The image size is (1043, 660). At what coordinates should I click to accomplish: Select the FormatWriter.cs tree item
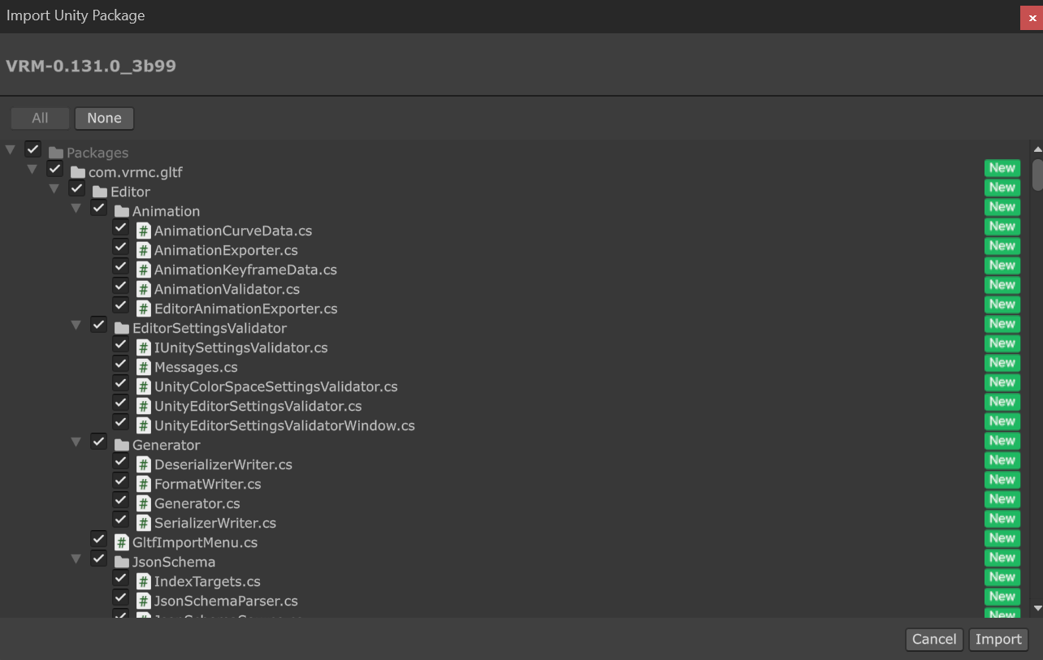tap(207, 484)
